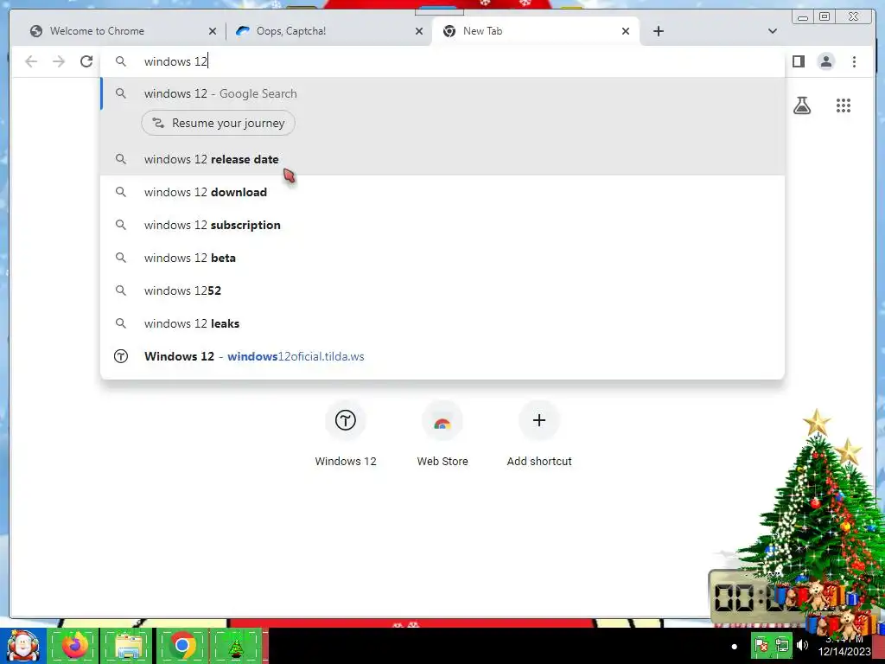Go forward using the forward arrow
The height and width of the screenshot is (664, 885).
(59, 61)
